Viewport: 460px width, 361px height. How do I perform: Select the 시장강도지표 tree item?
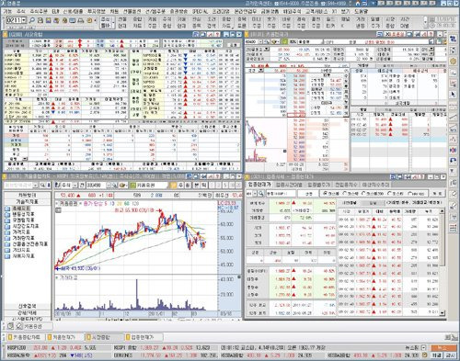(x=26, y=226)
